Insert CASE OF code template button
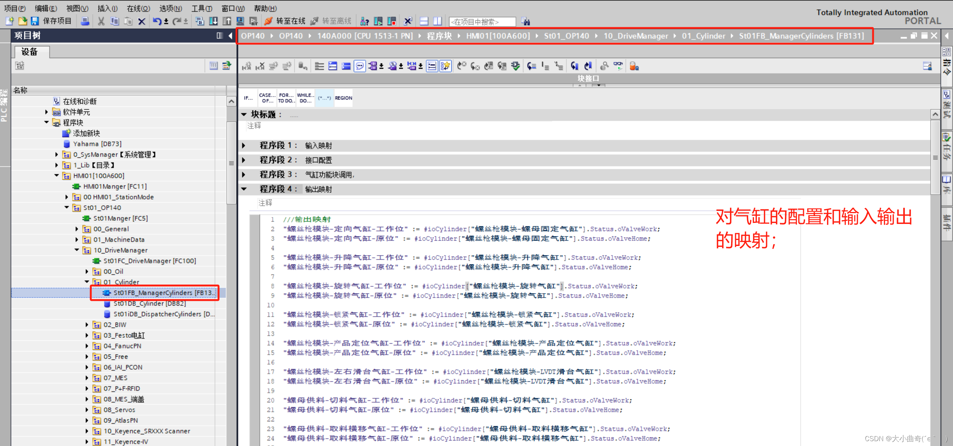Viewport: 953px width, 446px height. point(267,98)
